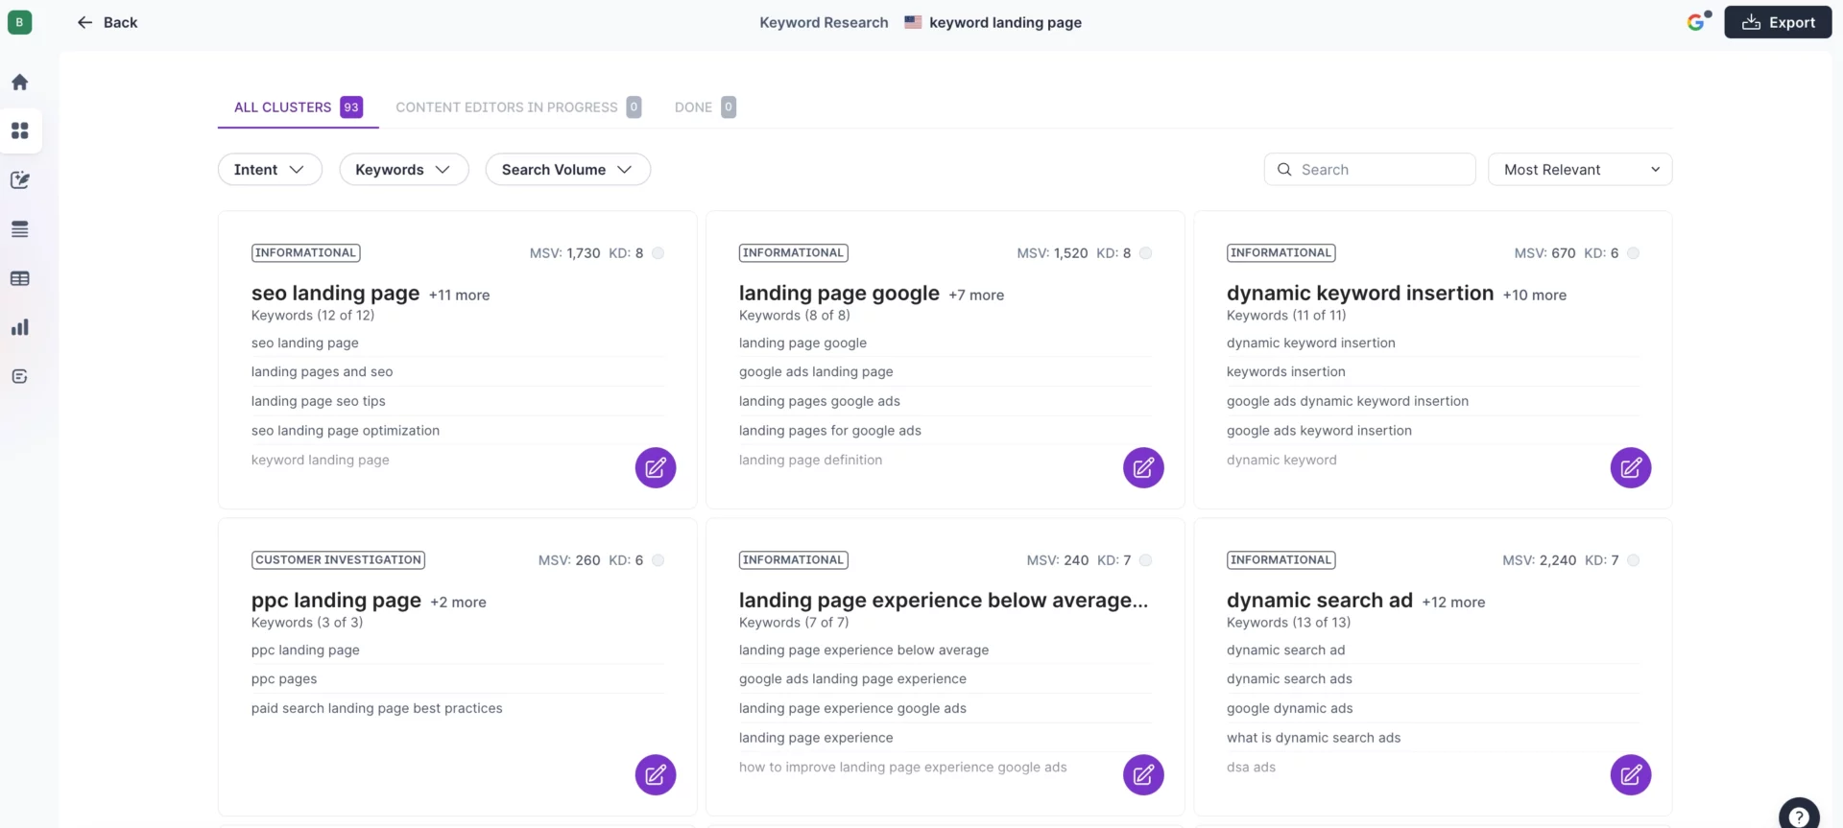Click the Search input field
Viewport: 1843px width, 828px height.
coord(1380,170)
